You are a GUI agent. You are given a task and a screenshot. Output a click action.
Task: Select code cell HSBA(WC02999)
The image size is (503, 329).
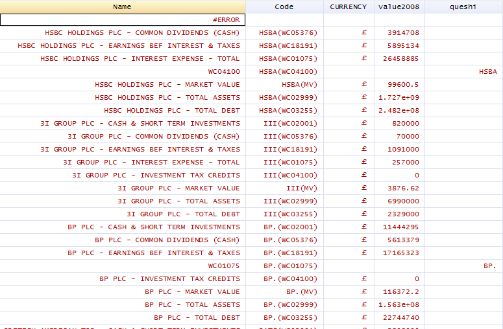tap(284, 98)
